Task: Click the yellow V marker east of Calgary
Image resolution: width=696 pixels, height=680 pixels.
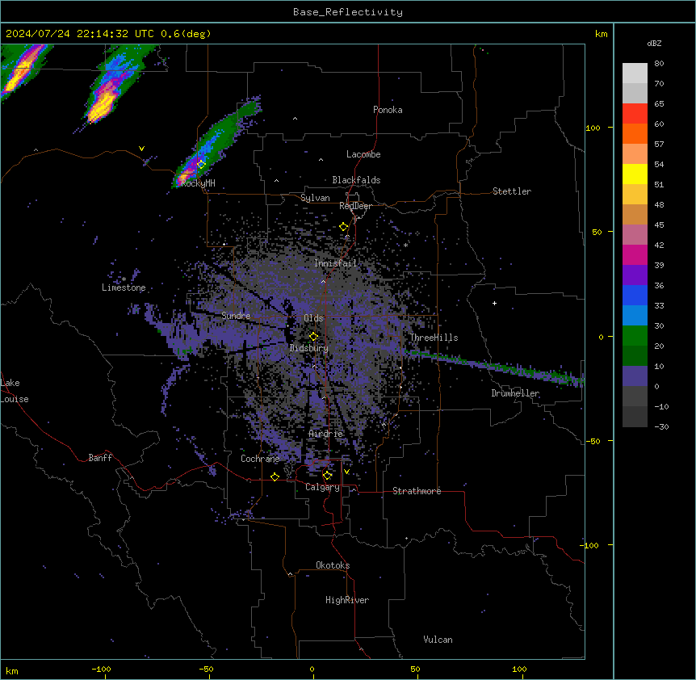Action: 346,472
